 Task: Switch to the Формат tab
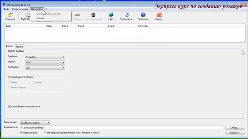pos(9,46)
